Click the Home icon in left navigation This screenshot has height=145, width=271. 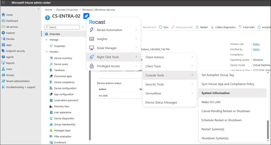3,15
